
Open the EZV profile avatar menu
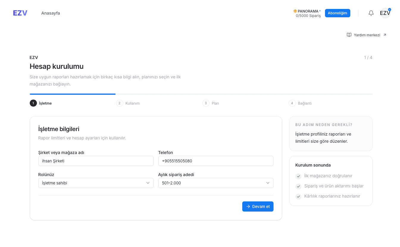385,13
